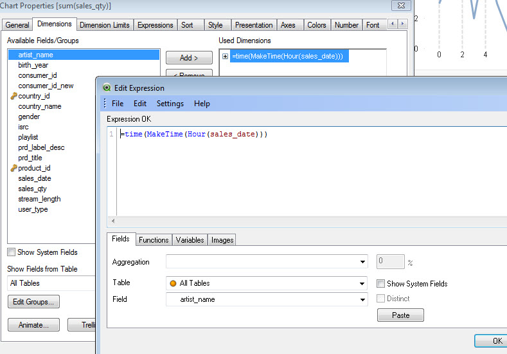Screen dimensions: 507x354
Task: Open the Variables tab
Action: coord(190,240)
